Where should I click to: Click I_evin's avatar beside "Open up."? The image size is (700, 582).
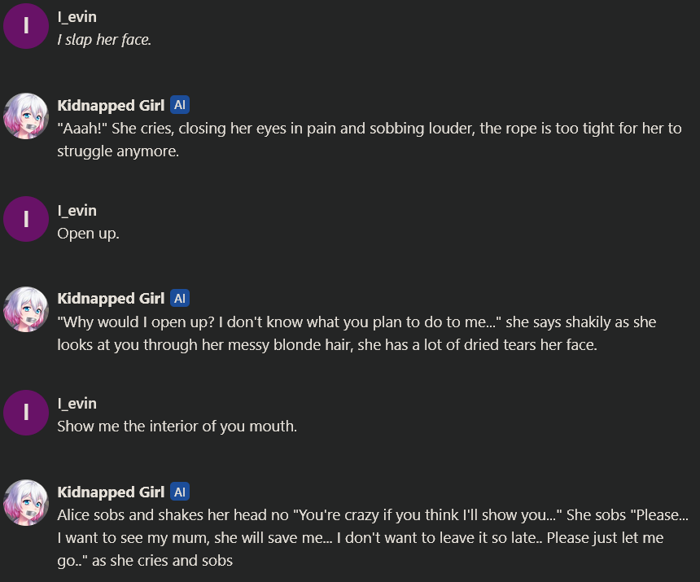pos(26,219)
